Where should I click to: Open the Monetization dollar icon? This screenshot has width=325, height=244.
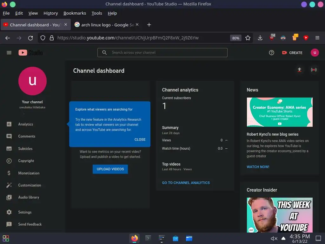pos(9,173)
